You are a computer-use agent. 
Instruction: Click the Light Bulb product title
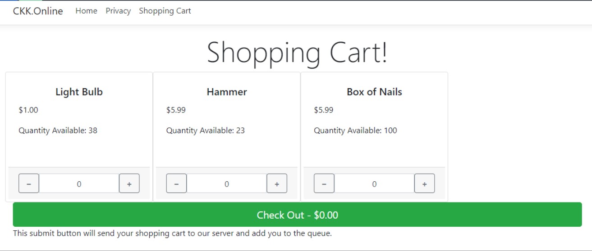79,92
